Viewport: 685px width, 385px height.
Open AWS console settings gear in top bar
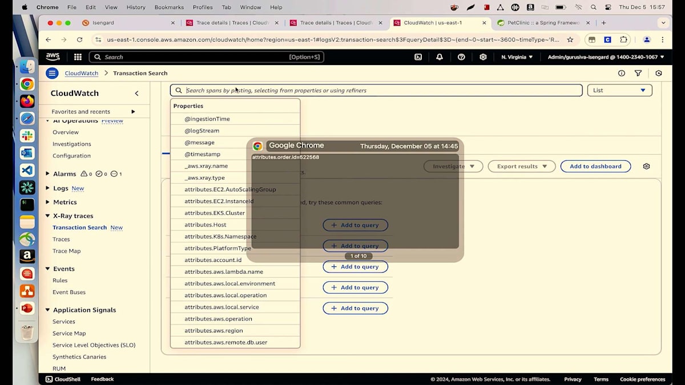tap(483, 57)
